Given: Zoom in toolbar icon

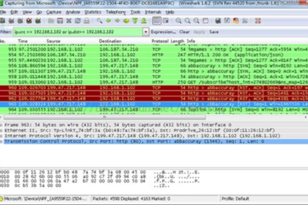Looking at the screenshot, I should pos(179,21).
